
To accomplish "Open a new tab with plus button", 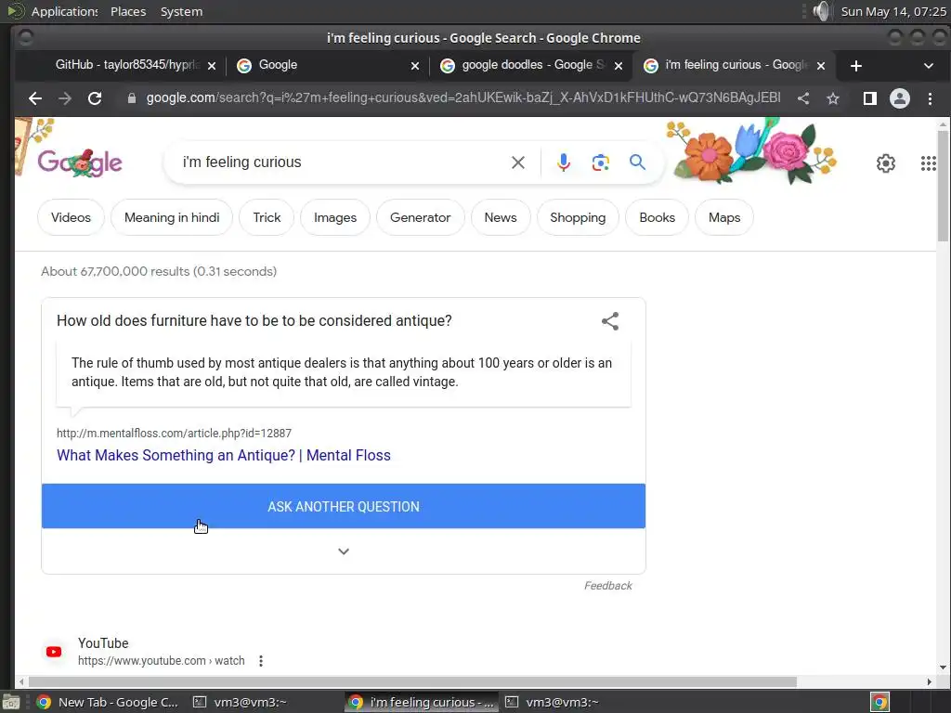I will 855,66.
